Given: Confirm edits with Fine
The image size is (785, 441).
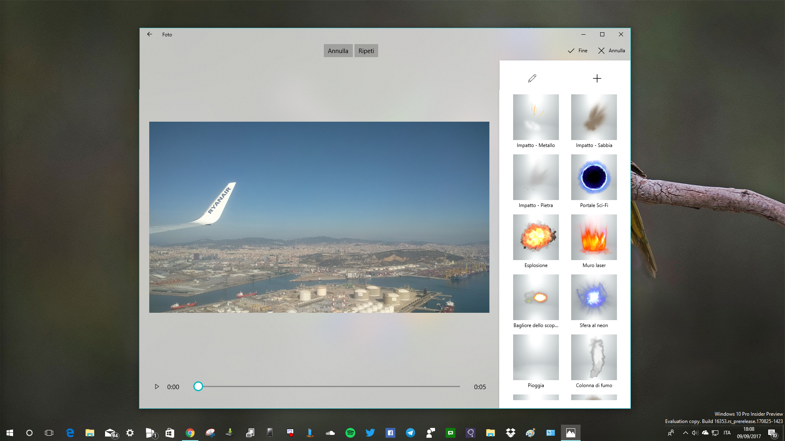Looking at the screenshot, I should [577, 51].
